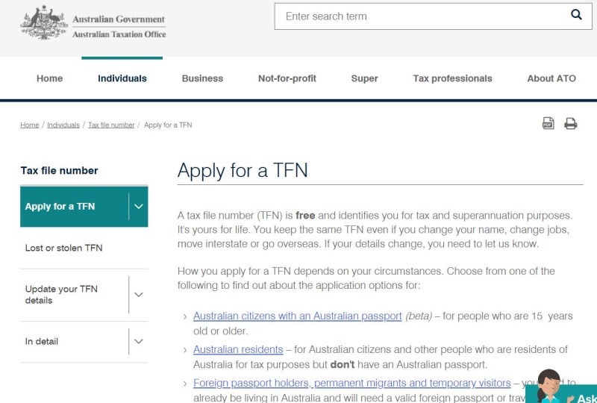Image resolution: width=597 pixels, height=403 pixels.
Task: Expand the In detail section chevron
Action: point(139,341)
